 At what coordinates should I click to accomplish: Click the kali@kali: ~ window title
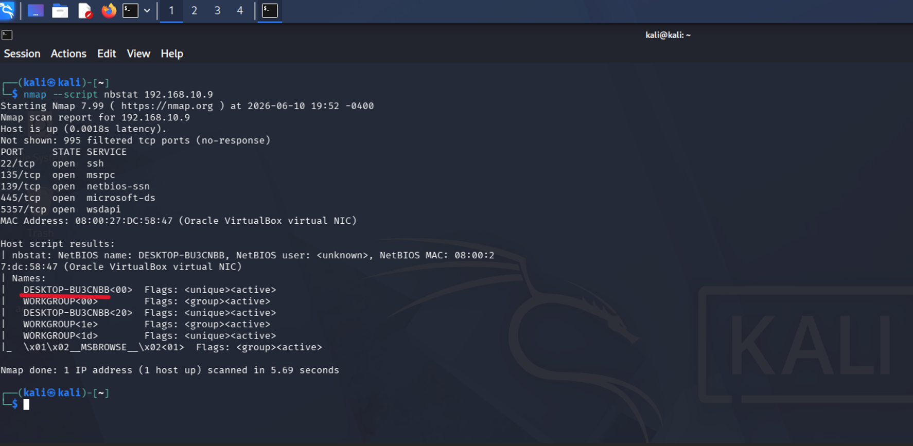click(668, 35)
